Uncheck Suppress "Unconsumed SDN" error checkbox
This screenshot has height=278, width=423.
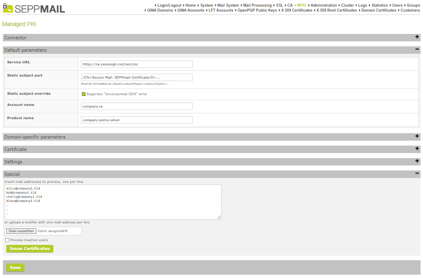coord(84,94)
